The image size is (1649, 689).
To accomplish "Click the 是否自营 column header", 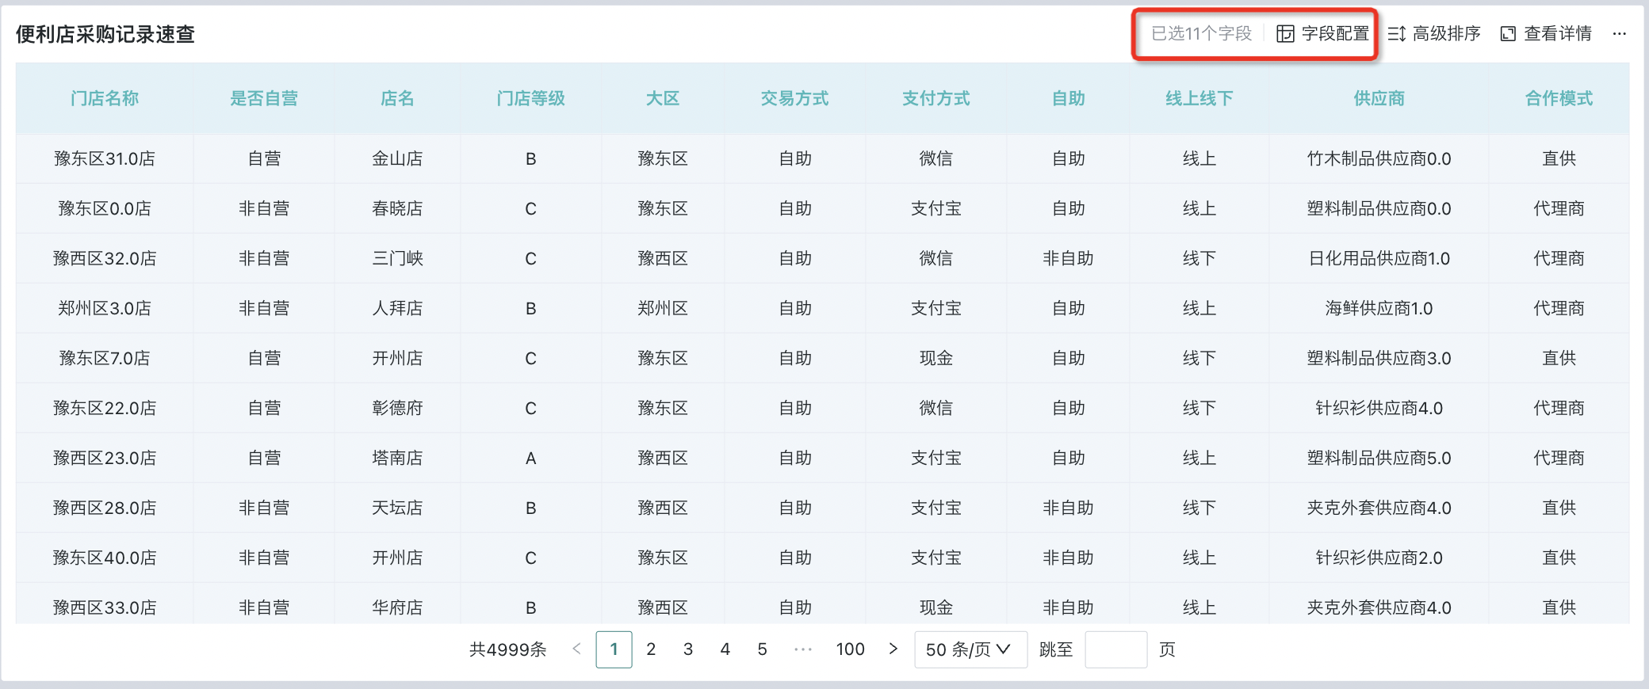I will pos(264,98).
